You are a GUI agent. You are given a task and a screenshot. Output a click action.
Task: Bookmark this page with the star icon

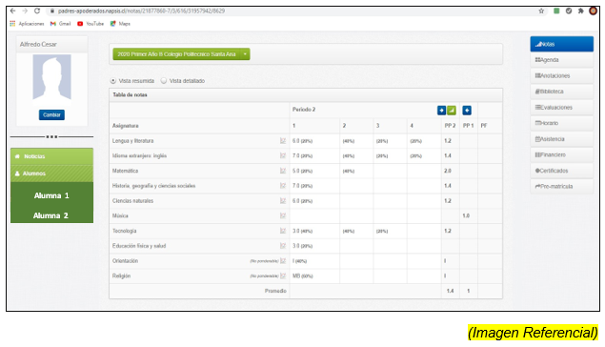[541, 10]
